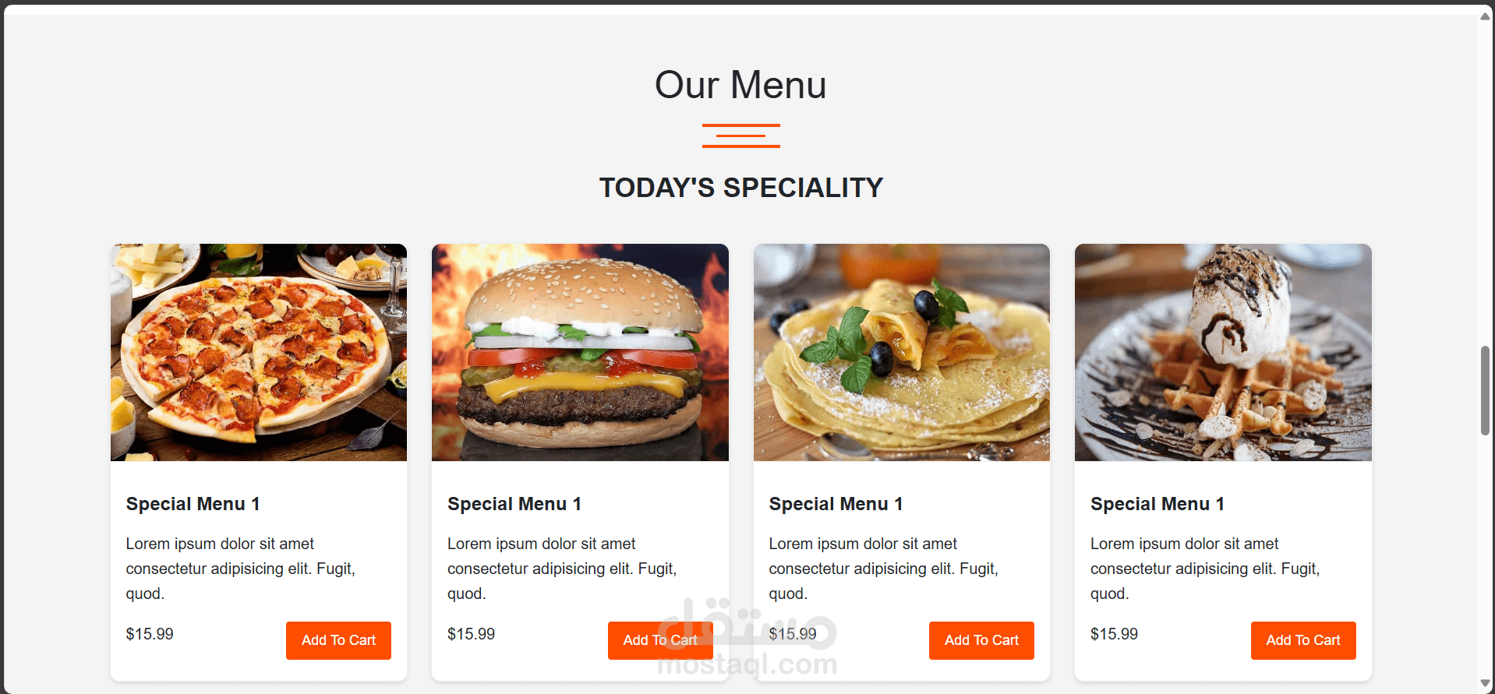Open the crepes with blueberries image
The width and height of the screenshot is (1495, 694).
(902, 352)
